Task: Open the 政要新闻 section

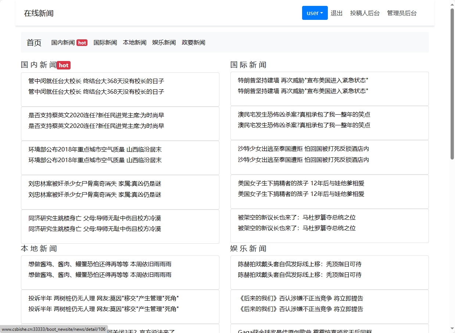Action: point(193,42)
